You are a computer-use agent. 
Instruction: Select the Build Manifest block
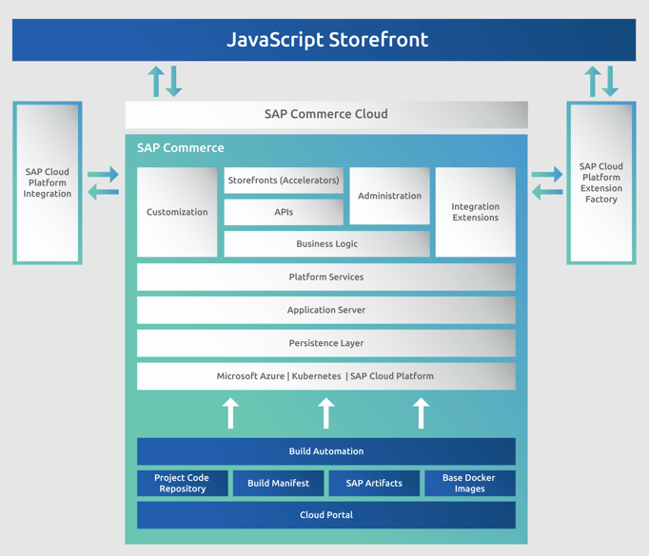pyautogui.click(x=278, y=483)
